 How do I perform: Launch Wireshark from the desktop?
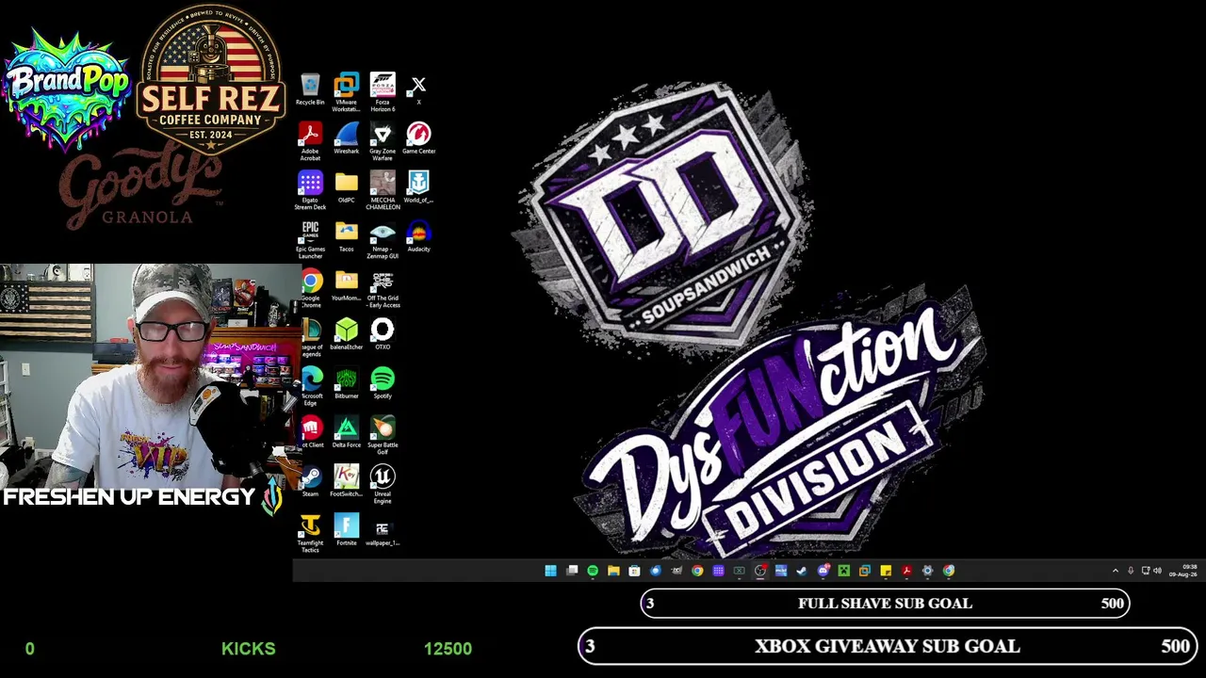coord(346,139)
